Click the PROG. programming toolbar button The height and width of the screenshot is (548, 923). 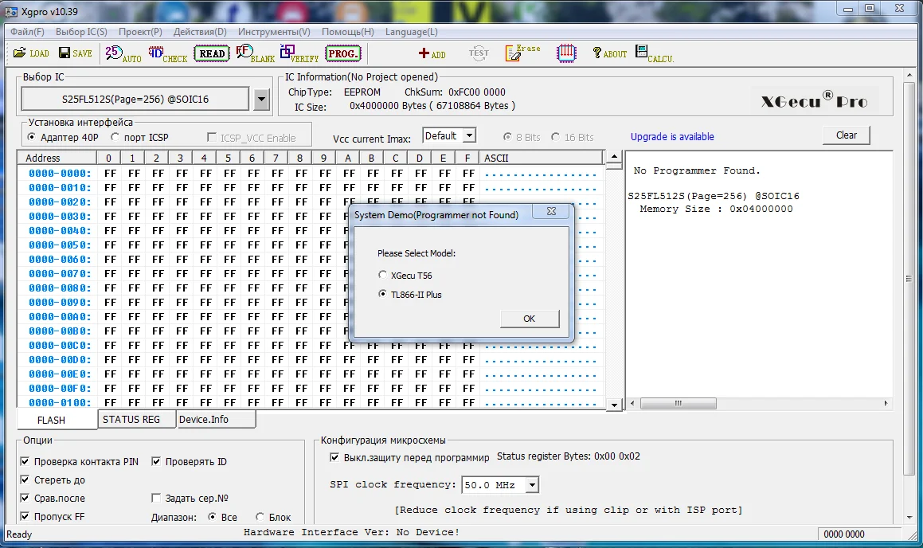coord(342,53)
